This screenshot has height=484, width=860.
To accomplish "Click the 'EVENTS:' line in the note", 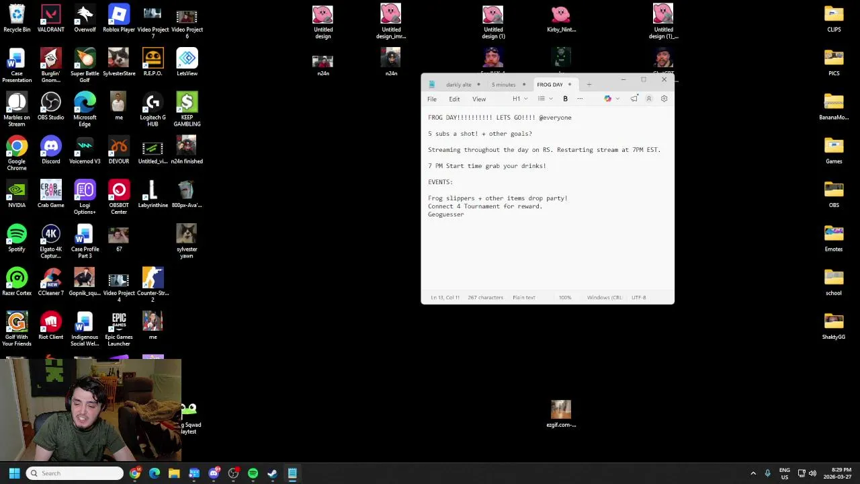I will tap(440, 182).
